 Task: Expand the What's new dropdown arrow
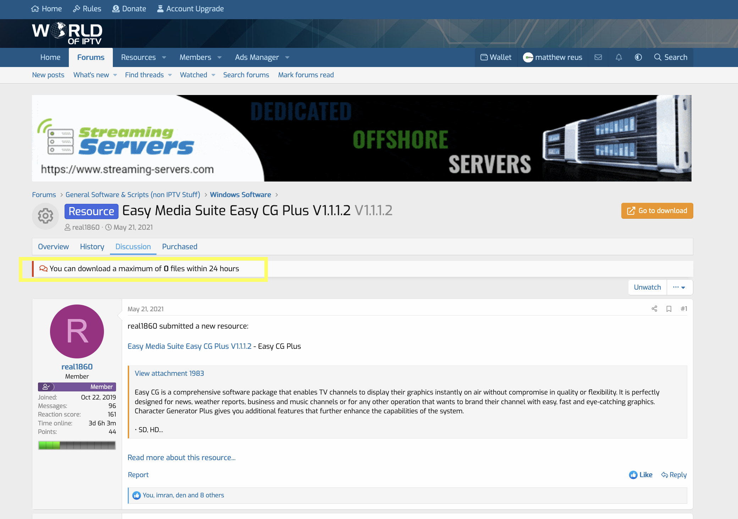(x=115, y=75)
